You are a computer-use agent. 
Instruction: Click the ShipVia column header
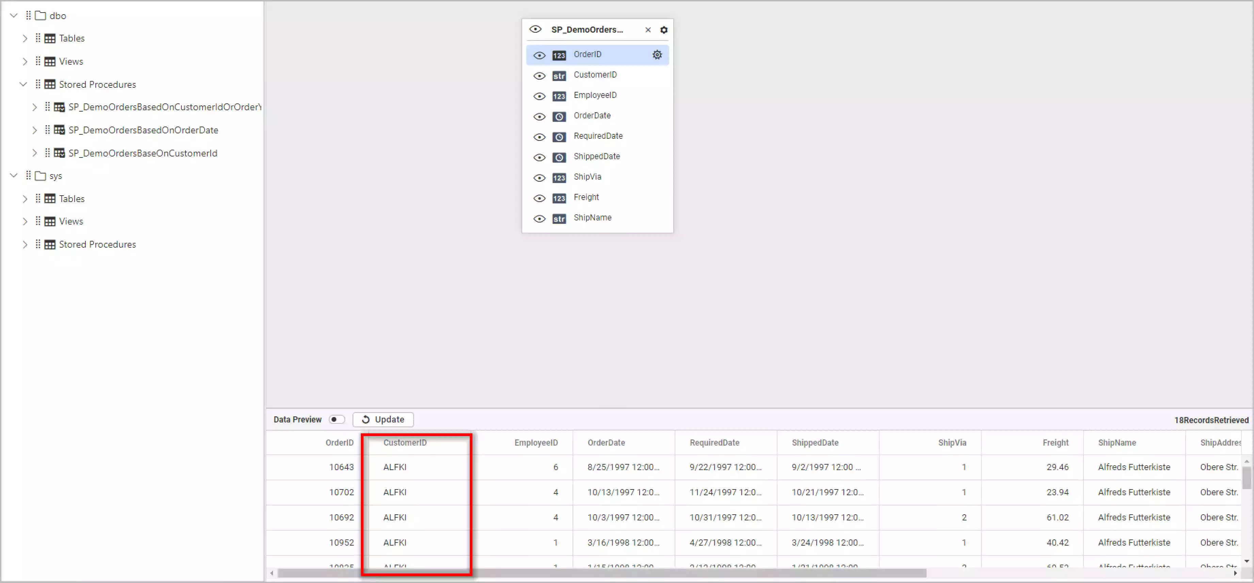coord(952,443)
